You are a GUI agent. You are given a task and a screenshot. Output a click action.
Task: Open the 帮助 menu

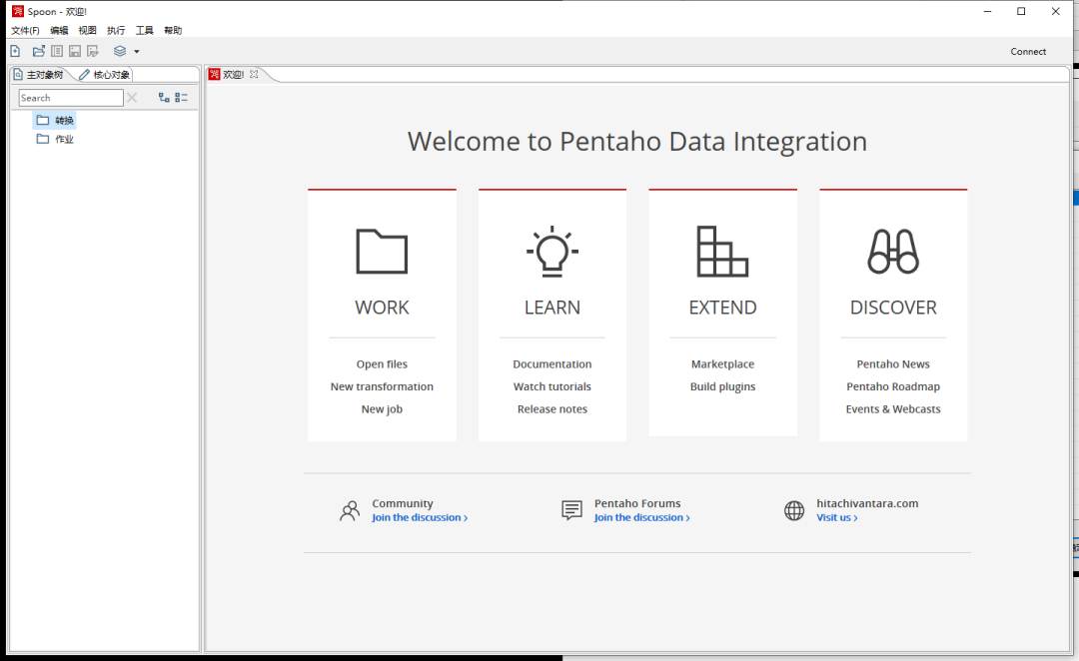173,30
